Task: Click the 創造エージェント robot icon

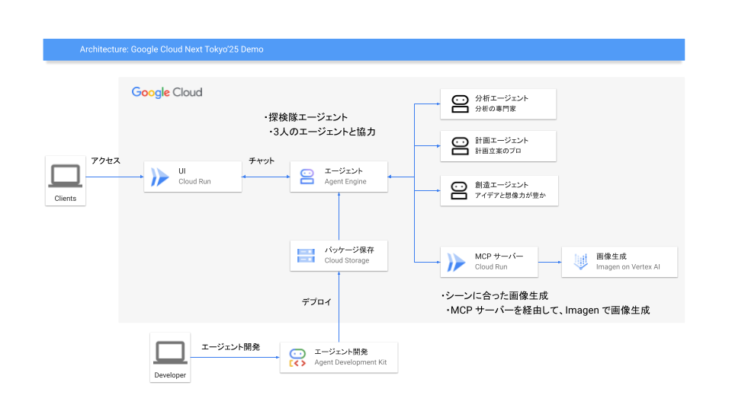Action: coord(459,190)
